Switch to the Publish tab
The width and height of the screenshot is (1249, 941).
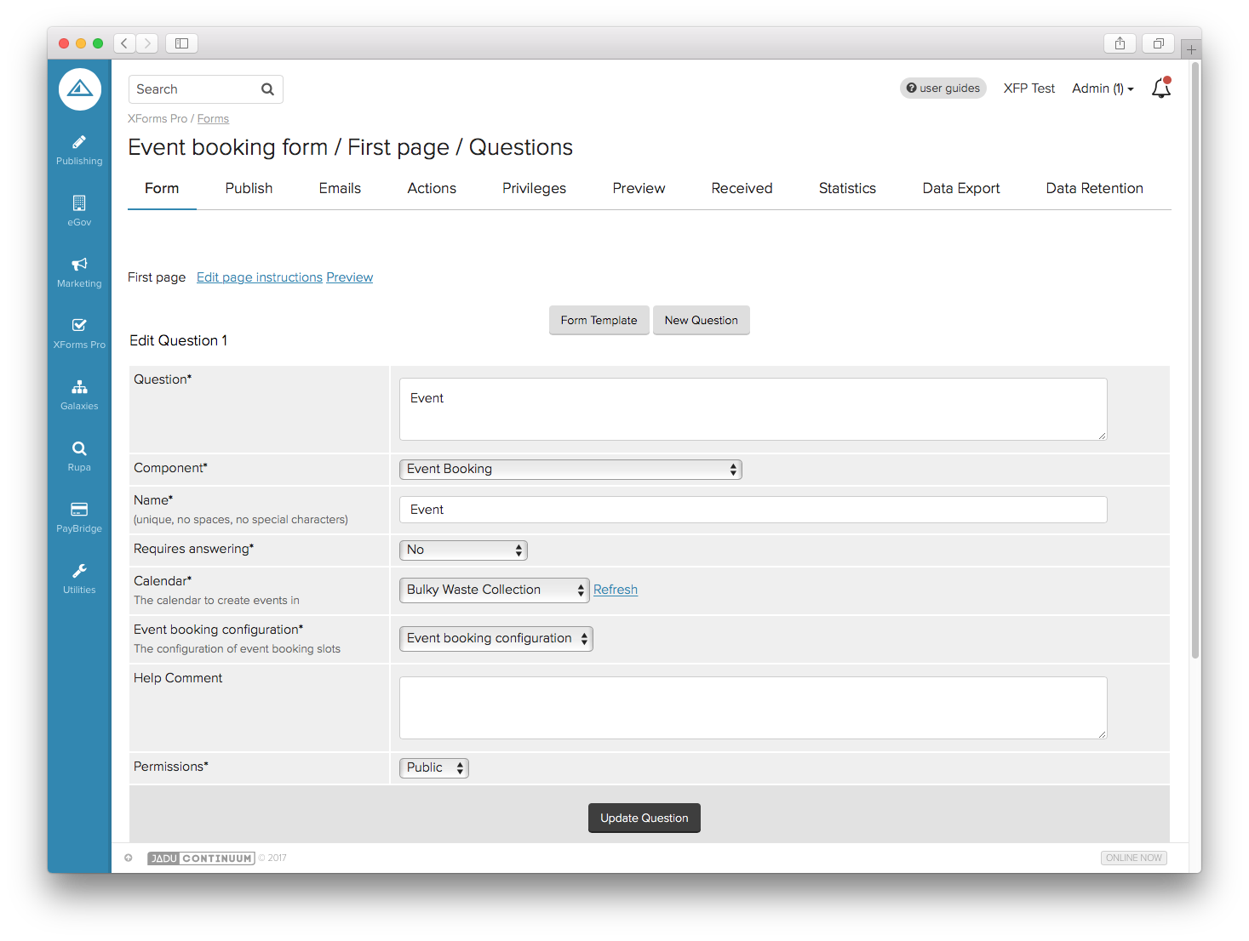click(249, 189)
